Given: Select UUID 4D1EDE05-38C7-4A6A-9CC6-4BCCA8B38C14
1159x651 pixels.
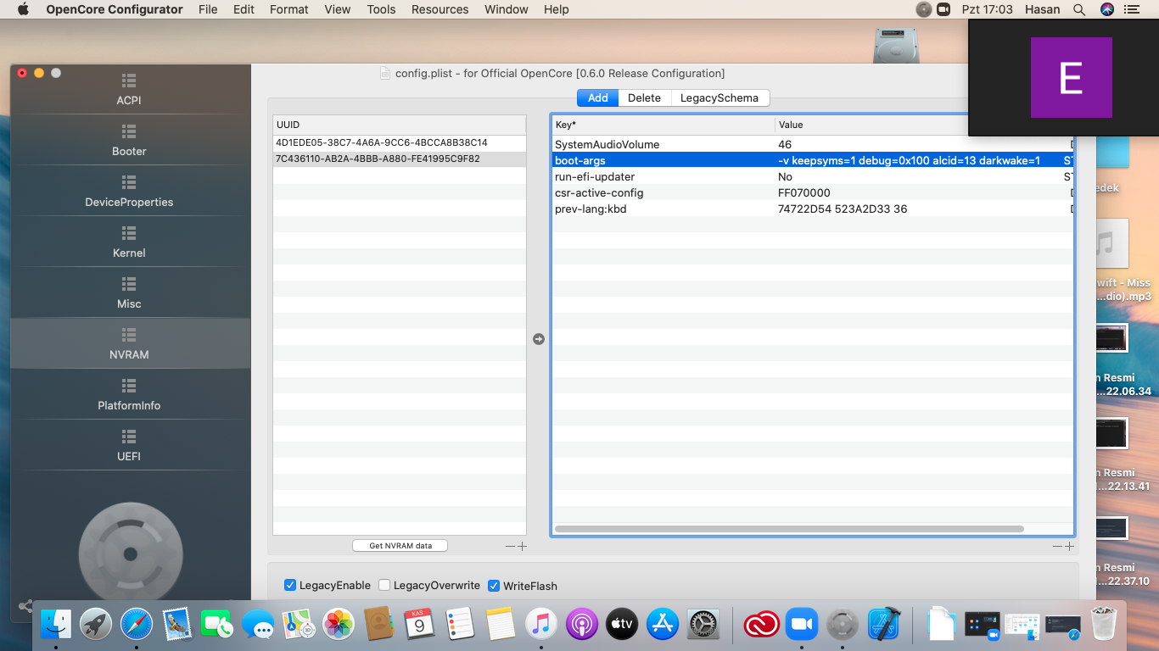Looking at the screenshot, I should 381,142.
